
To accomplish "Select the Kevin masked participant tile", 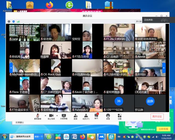I will 87,85.
